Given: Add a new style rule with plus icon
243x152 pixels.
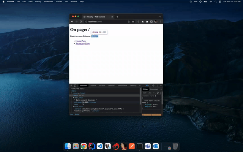Looking at the screenshot, I should point(154,93).
